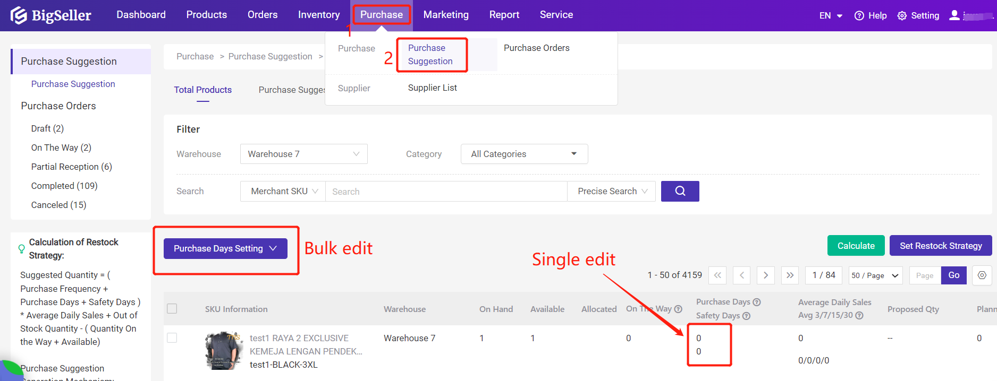Viewport: 997px width, 381px height.
Task: Open Partial Reception (6) orders
Action: [x=72, y=167]
